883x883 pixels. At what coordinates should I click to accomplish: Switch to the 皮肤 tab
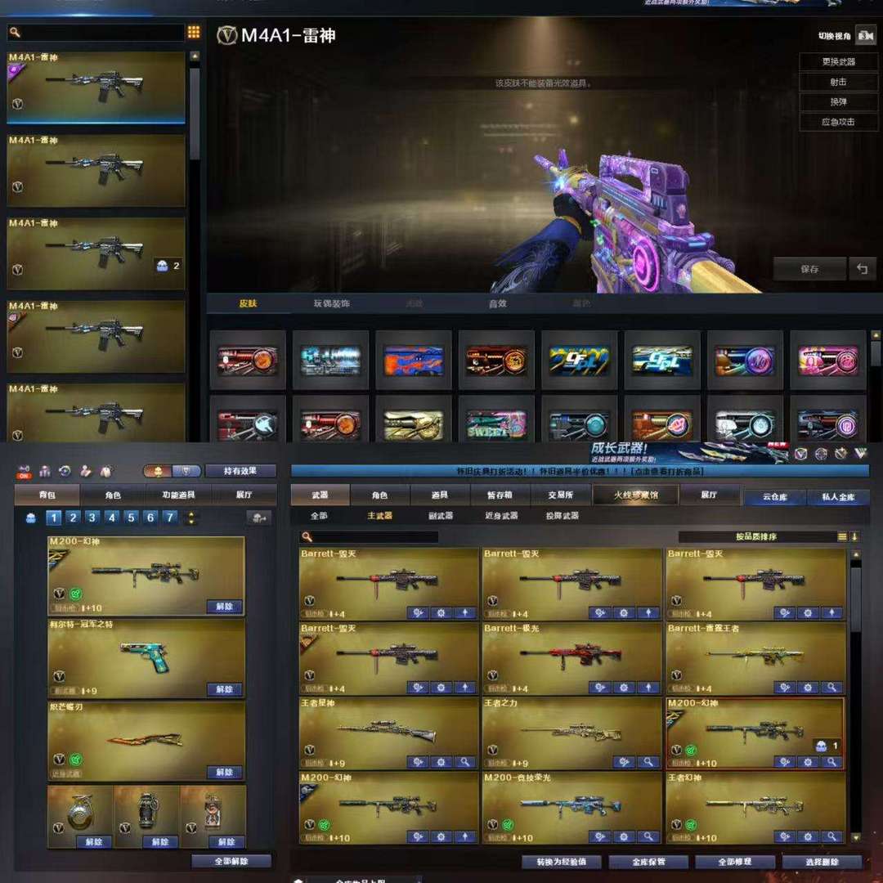click(x=249, y=303)
